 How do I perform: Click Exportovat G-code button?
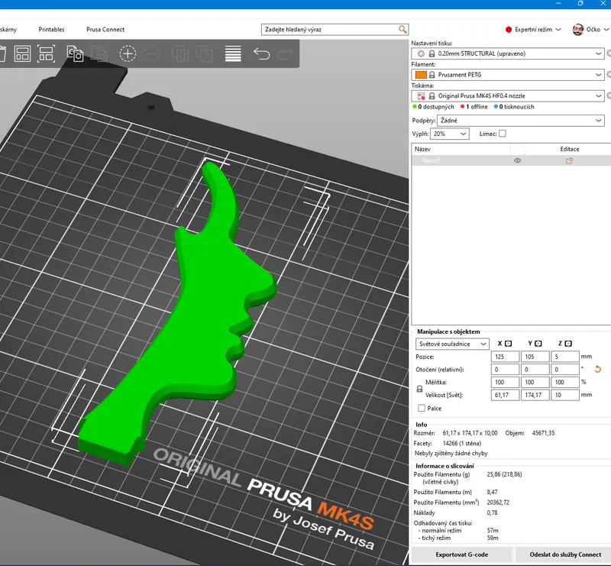462,555
